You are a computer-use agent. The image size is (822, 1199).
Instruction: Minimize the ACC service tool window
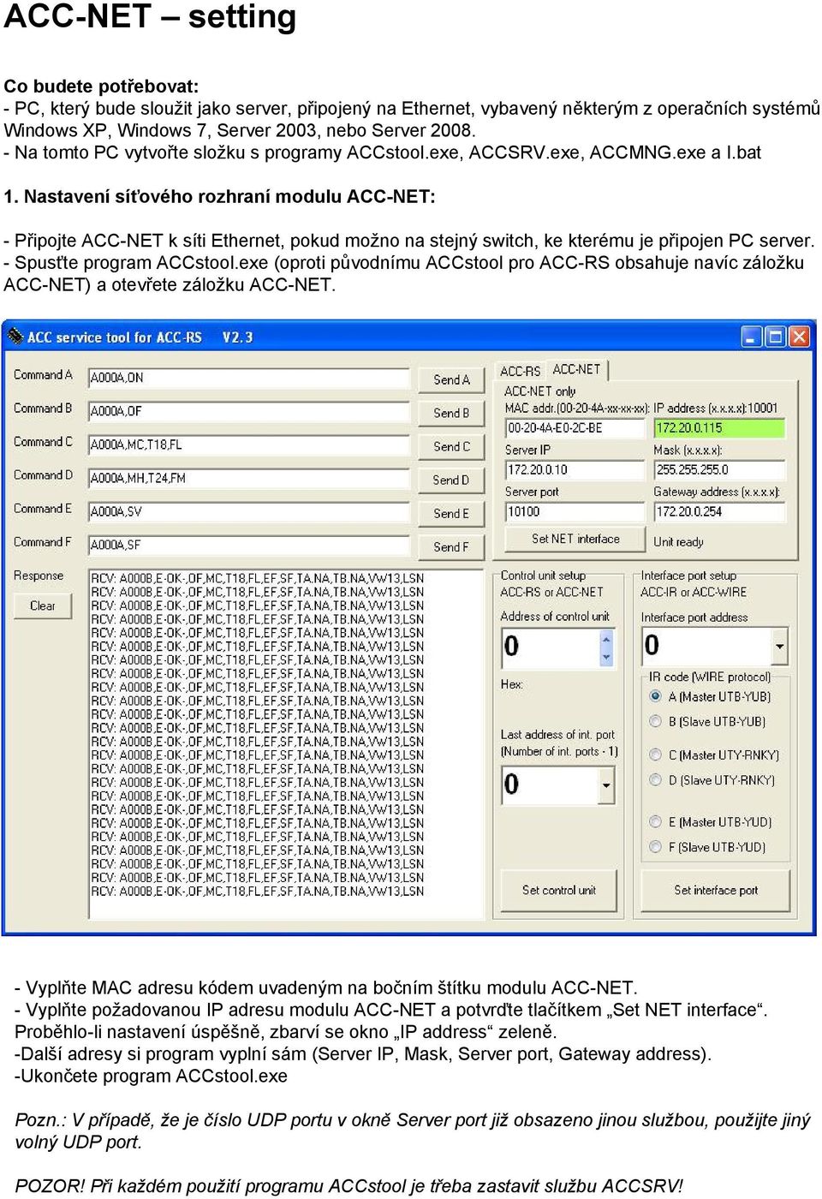(x=752, y=337)
